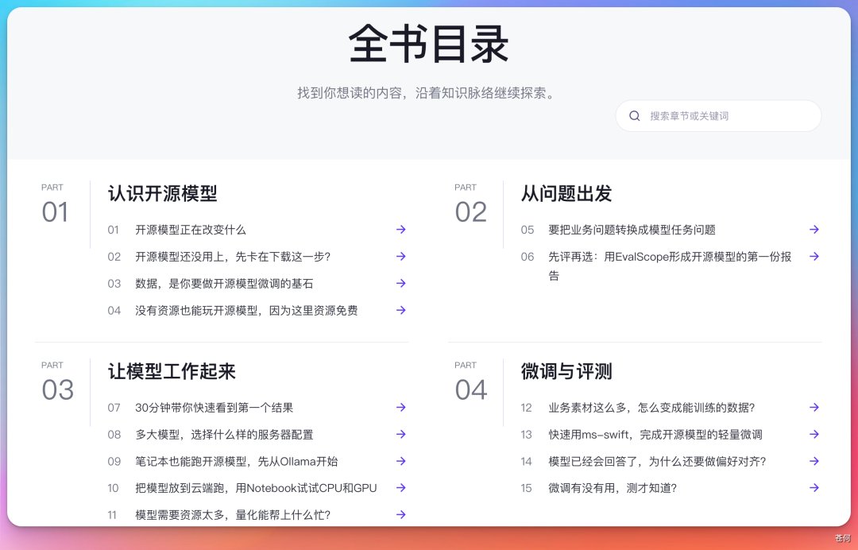Open chapter 数据，是你要做开源模型微调的基石
Screen dimensions: 858x550
(x=224, y=284)
